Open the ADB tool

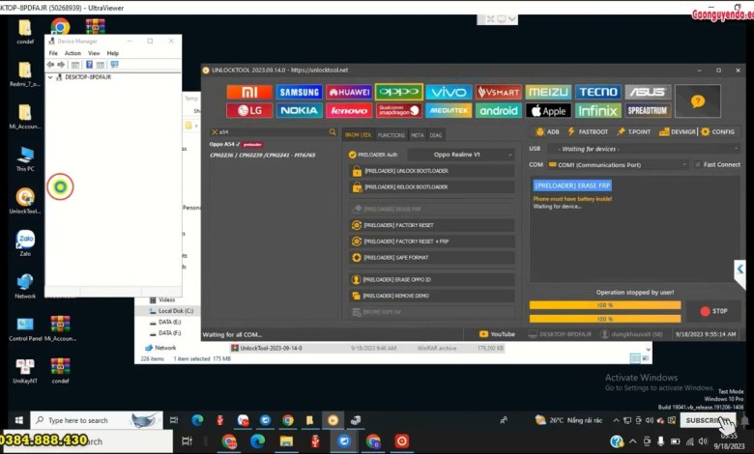point(547,131)
